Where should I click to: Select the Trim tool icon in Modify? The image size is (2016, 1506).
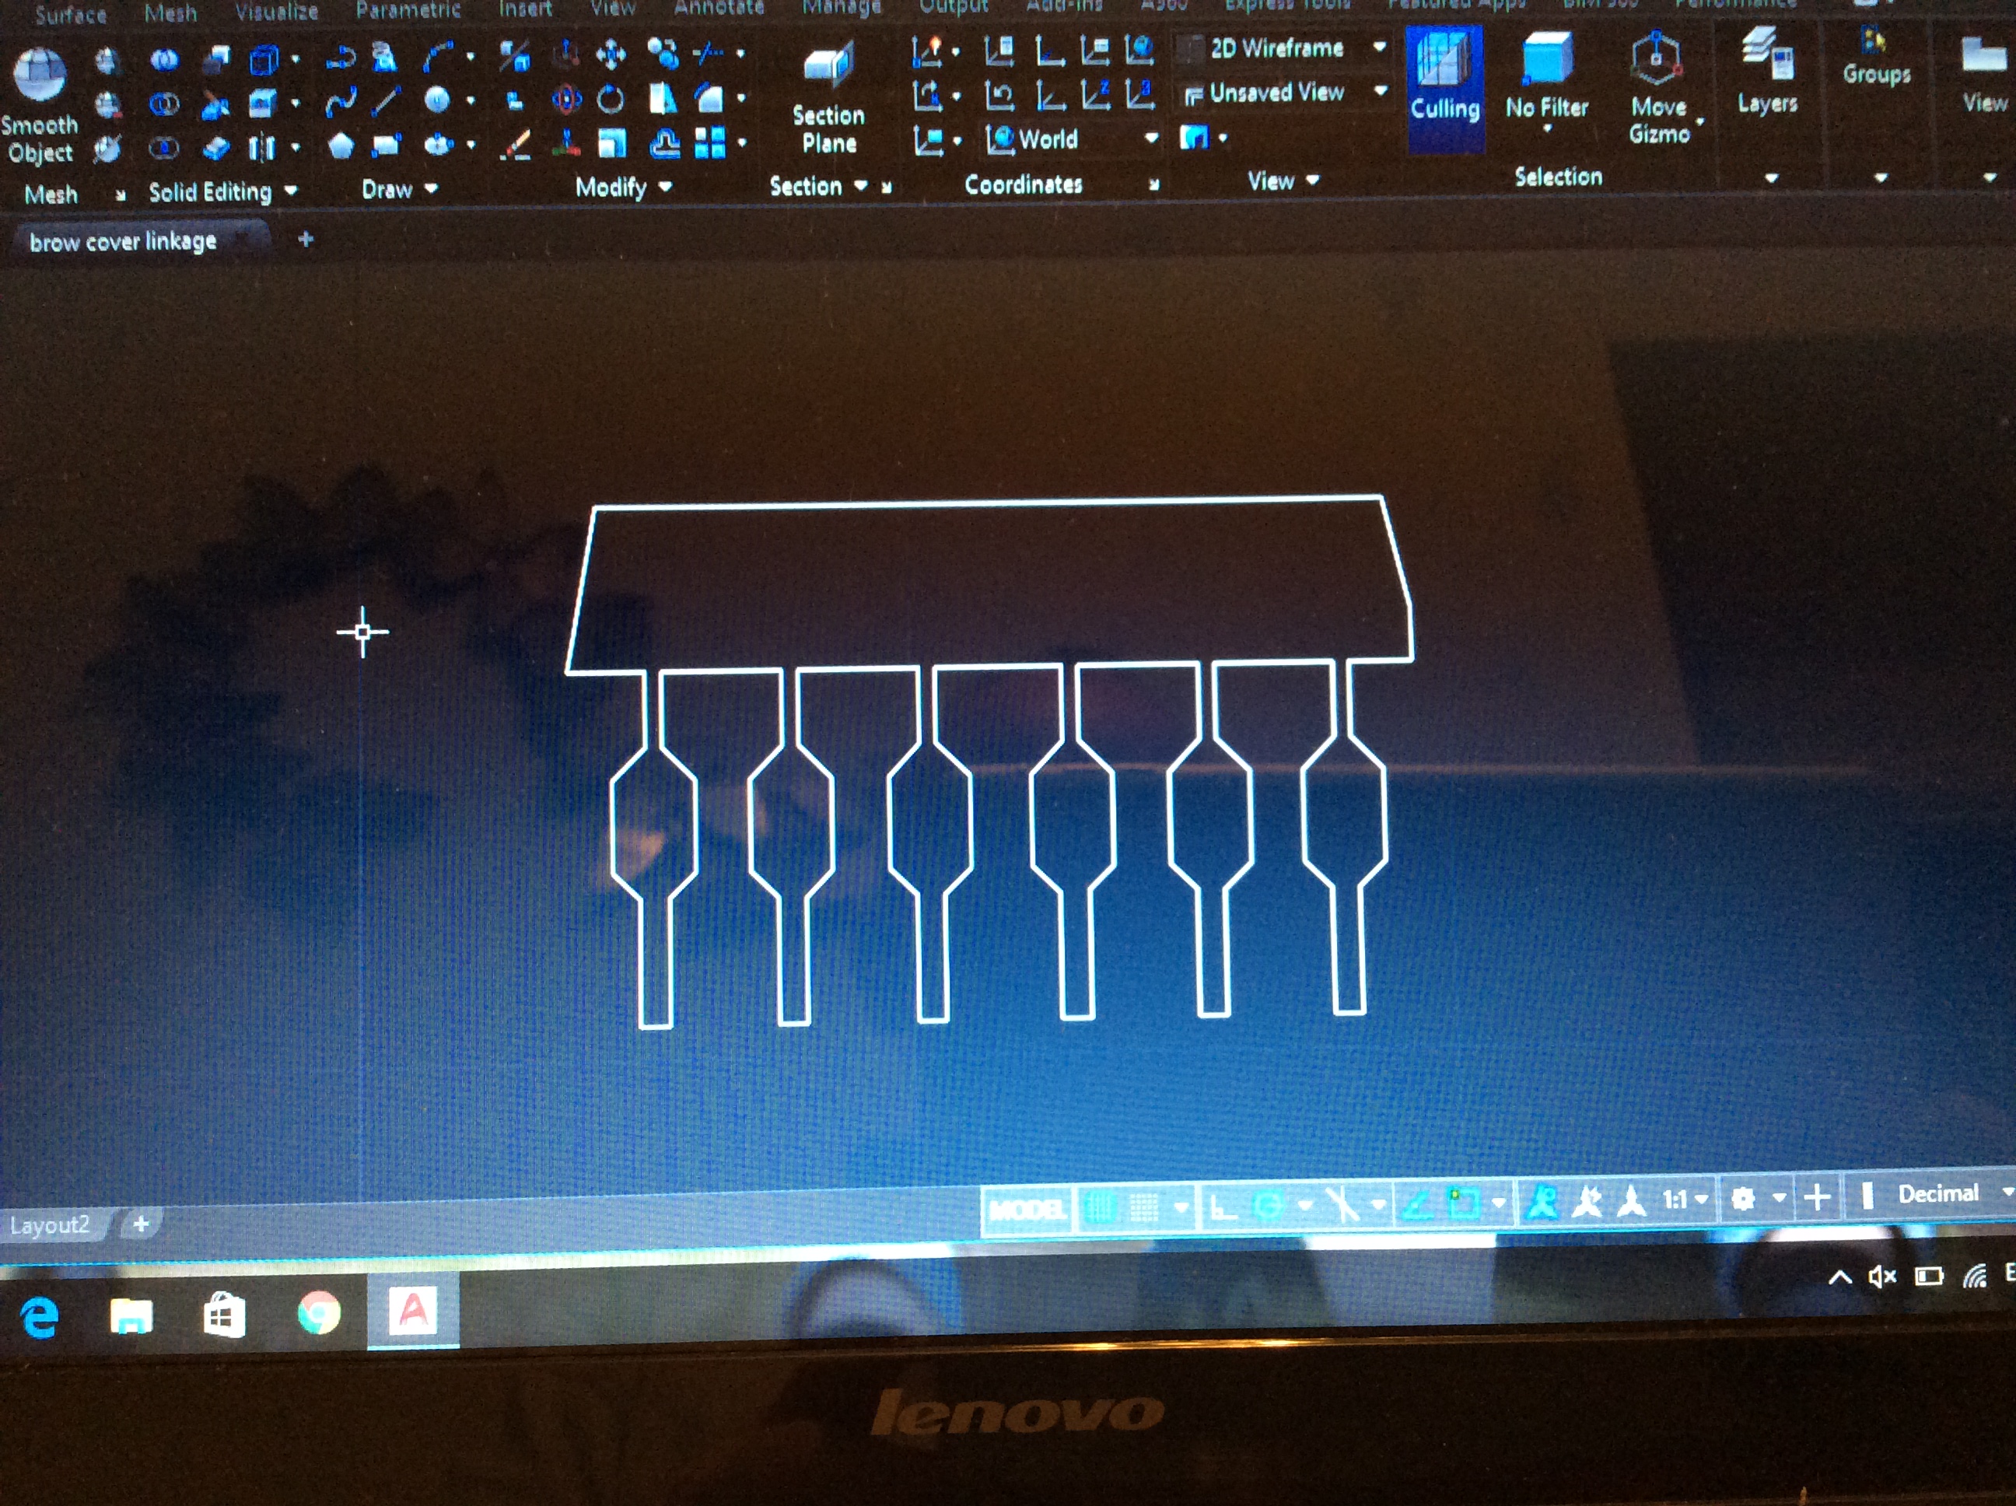pos(708,54)
